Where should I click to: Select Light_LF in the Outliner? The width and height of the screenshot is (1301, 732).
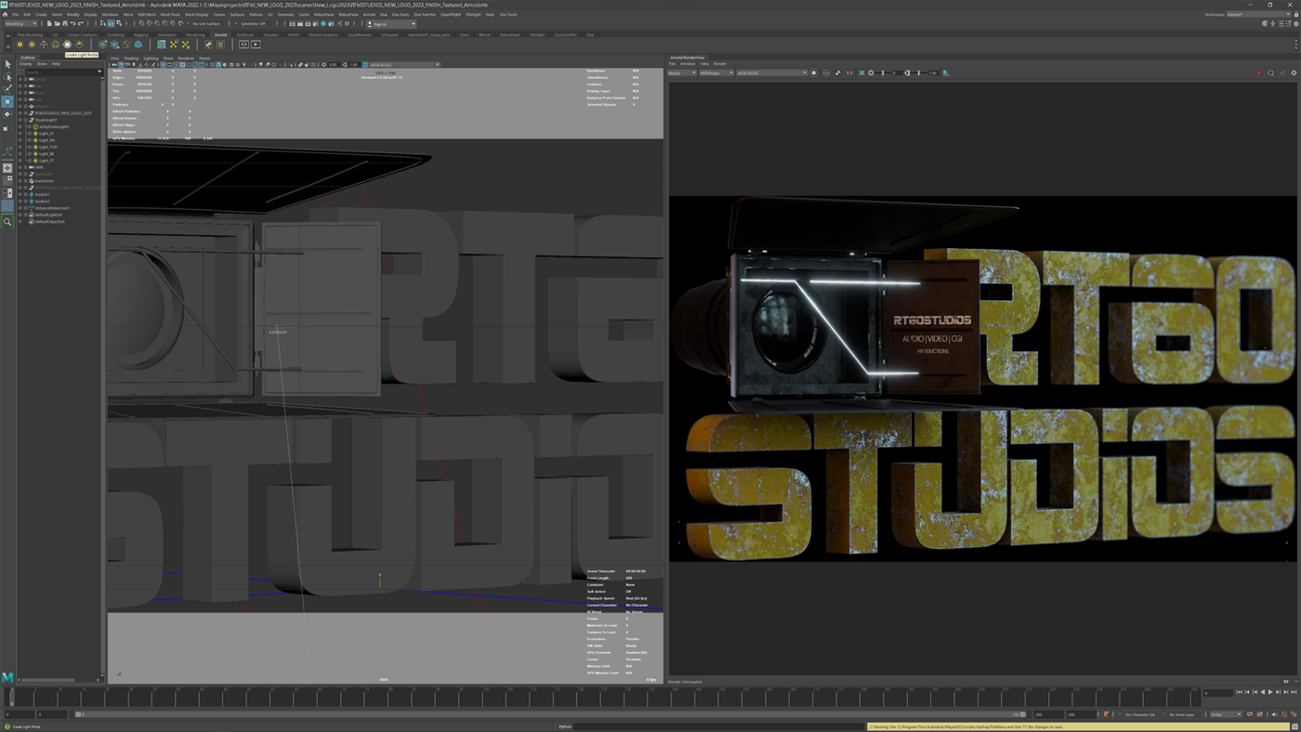[x=46, y=134]
